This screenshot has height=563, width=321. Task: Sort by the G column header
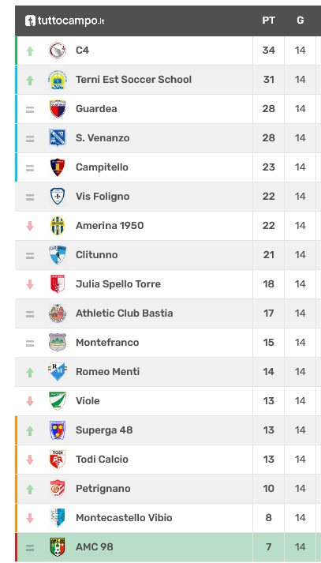click(x=300, y=21)
